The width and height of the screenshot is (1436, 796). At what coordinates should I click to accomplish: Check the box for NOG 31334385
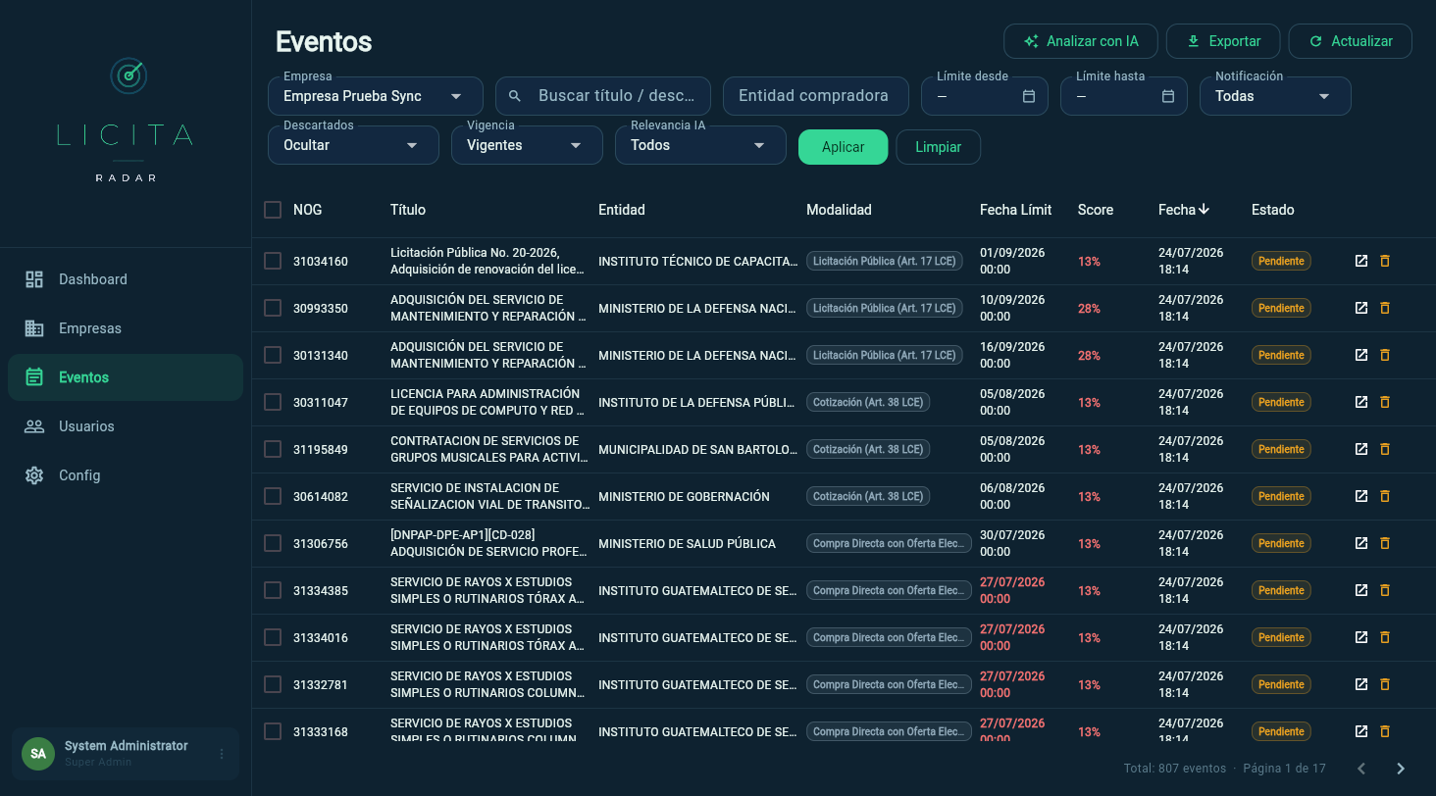(x=273, y=590)
